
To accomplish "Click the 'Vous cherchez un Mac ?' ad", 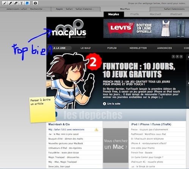I will 116,145.
